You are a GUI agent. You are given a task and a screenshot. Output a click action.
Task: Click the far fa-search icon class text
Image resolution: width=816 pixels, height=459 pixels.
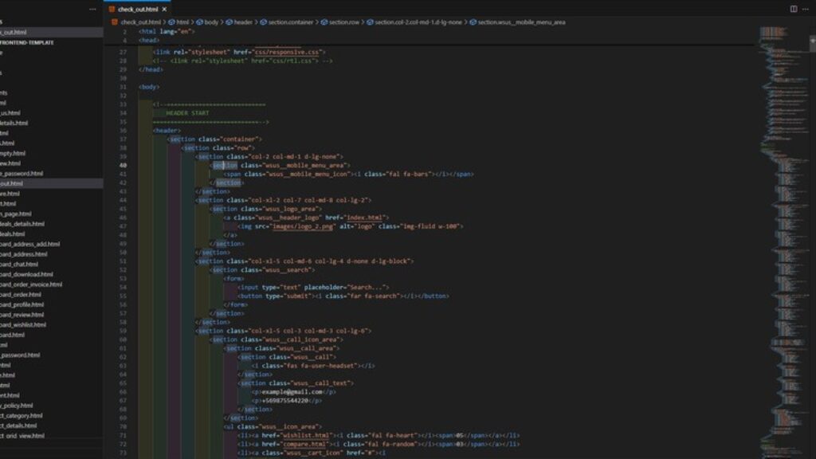click(x=376, y=296)
